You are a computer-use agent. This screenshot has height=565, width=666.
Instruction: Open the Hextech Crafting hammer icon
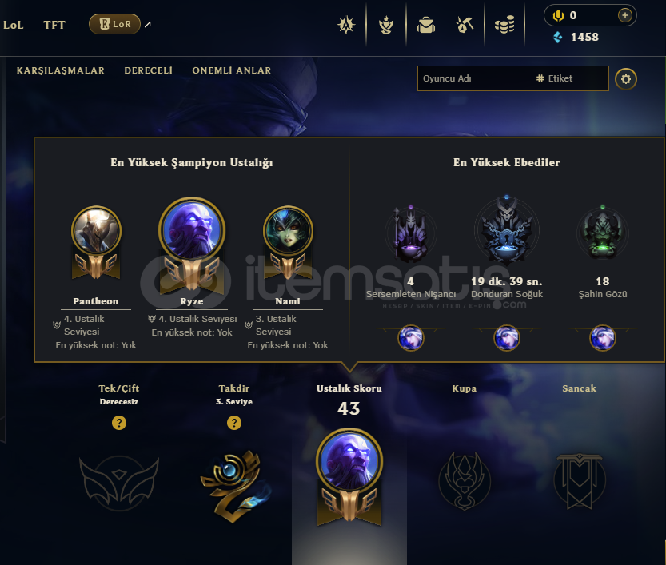(465, 25)
